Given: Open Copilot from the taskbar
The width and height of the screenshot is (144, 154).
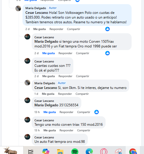Looking at the screenshot, I should point(46,151).
